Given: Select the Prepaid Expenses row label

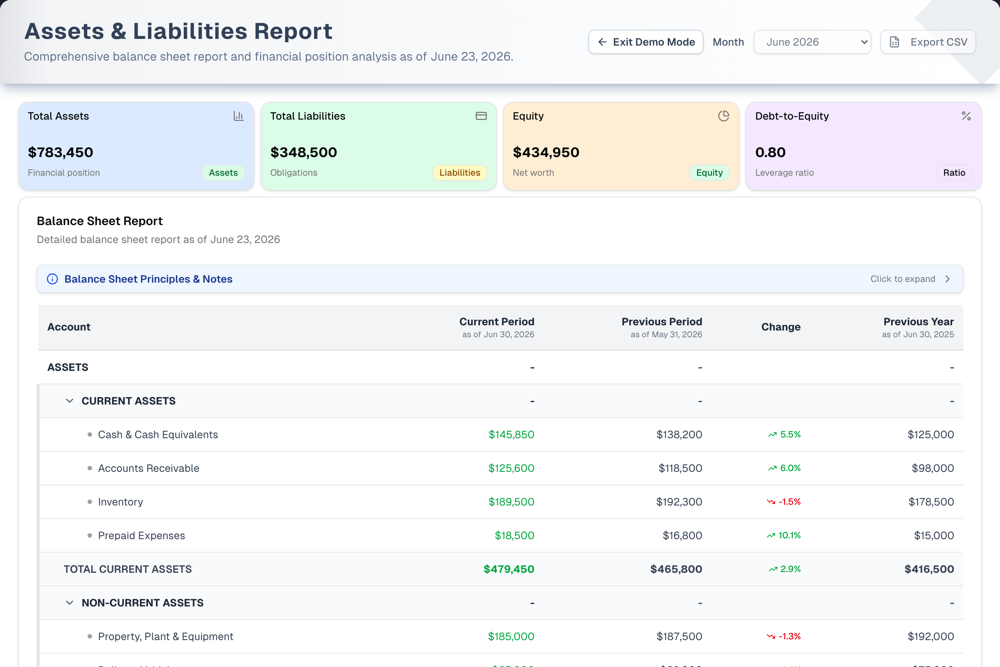Looking at the screenshot, I should click(x=141, y=535).
